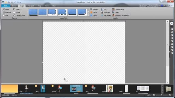Image resolution: width=175 pixels, height=98 pixels.
Task: Select the Crop tool
Action: coord(6,10)
